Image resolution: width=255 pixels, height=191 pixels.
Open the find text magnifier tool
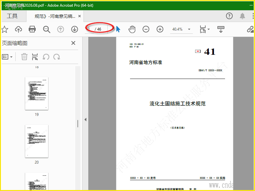47,29
